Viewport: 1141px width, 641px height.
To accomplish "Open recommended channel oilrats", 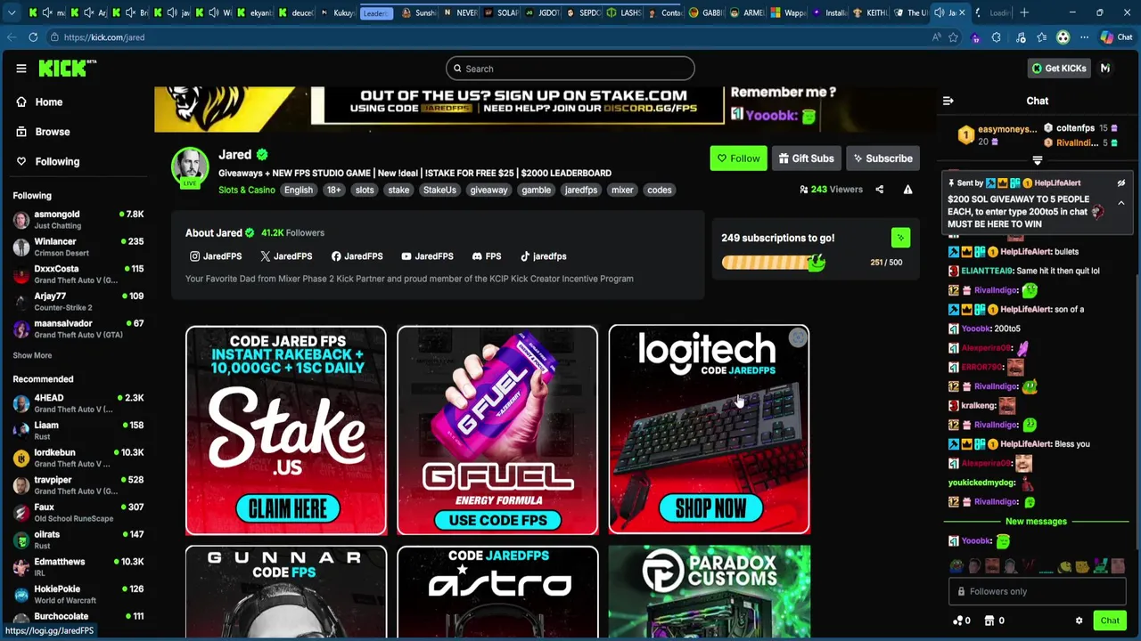I will [x=78, y=540].
